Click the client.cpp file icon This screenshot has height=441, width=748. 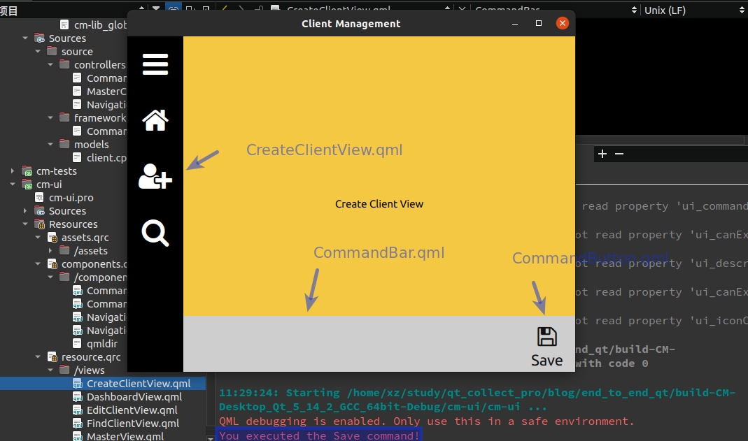(77, 157)
